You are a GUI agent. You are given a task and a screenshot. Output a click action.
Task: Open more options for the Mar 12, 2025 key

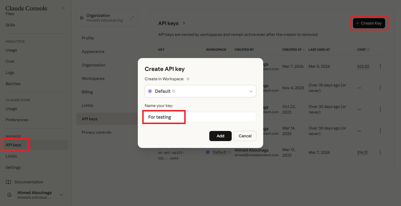pos(380,152)
